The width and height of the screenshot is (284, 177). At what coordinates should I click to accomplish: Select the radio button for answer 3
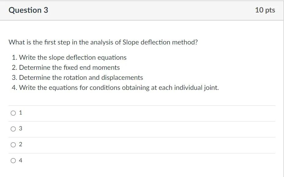[x=13, y=129]
